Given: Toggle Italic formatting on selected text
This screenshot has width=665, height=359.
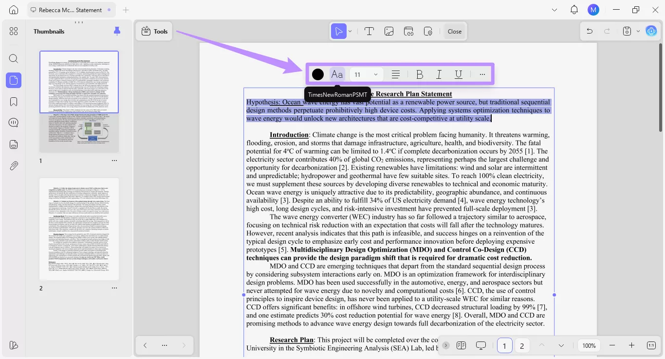Looking at the screenshot, I should (439, 74).
